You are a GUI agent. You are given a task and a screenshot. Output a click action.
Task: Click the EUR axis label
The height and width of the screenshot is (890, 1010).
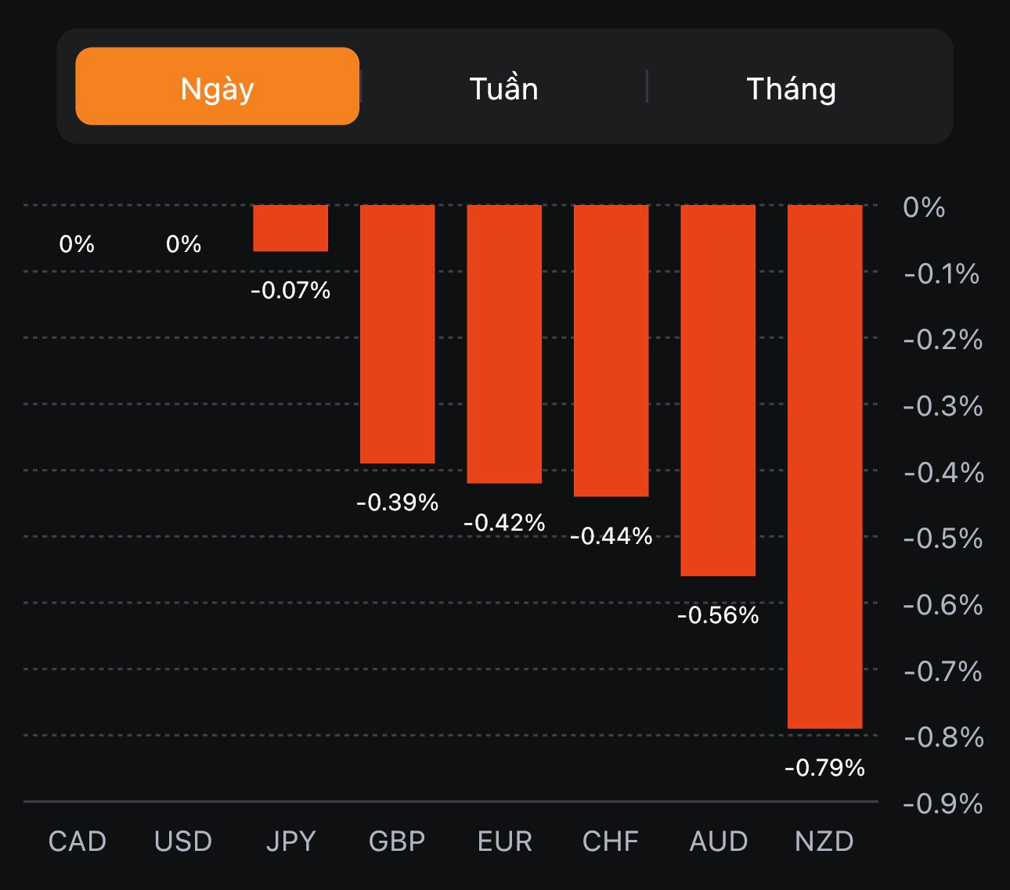click(x=504, y=841)
